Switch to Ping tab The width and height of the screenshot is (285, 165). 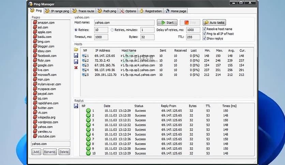tap(36, 11)
